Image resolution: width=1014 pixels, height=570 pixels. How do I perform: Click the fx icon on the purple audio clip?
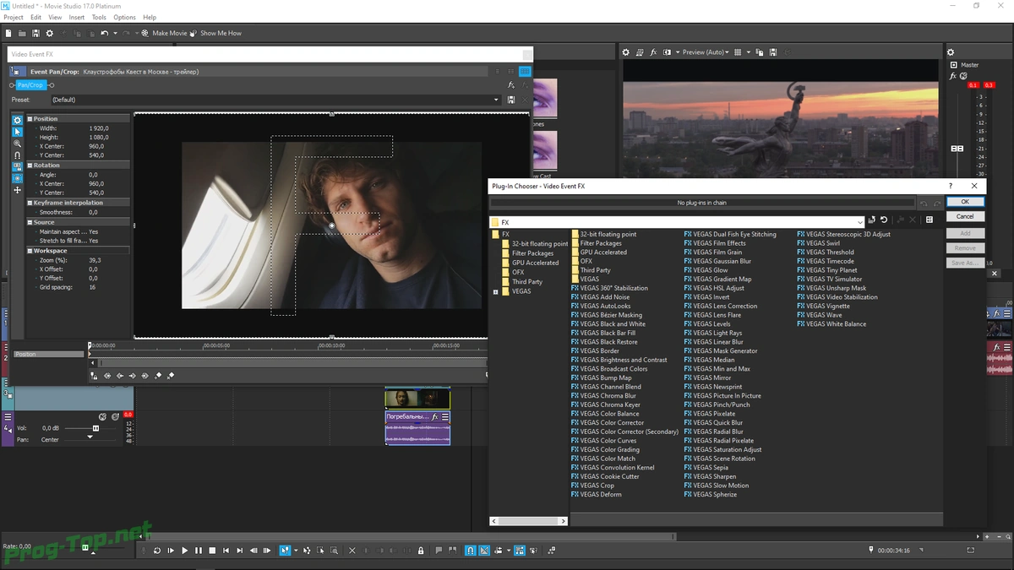coord(435,417)
